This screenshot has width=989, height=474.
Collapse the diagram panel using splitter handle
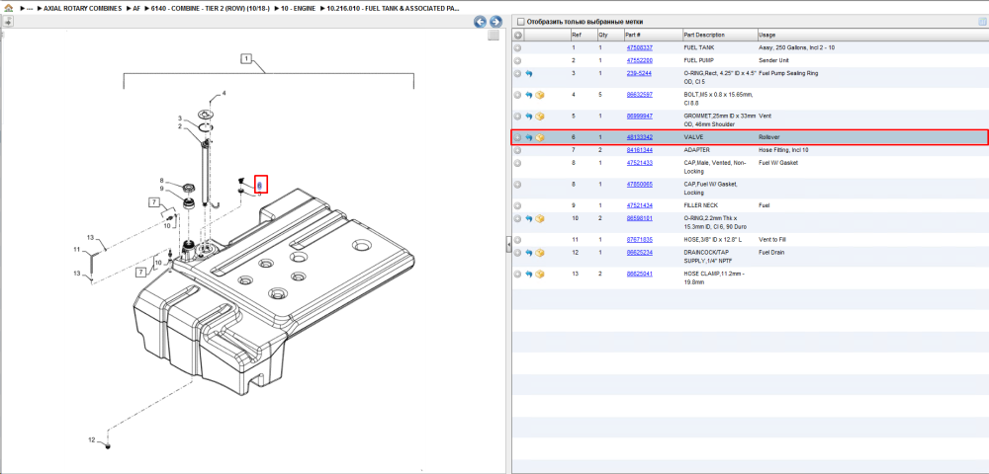pos(508,244)
